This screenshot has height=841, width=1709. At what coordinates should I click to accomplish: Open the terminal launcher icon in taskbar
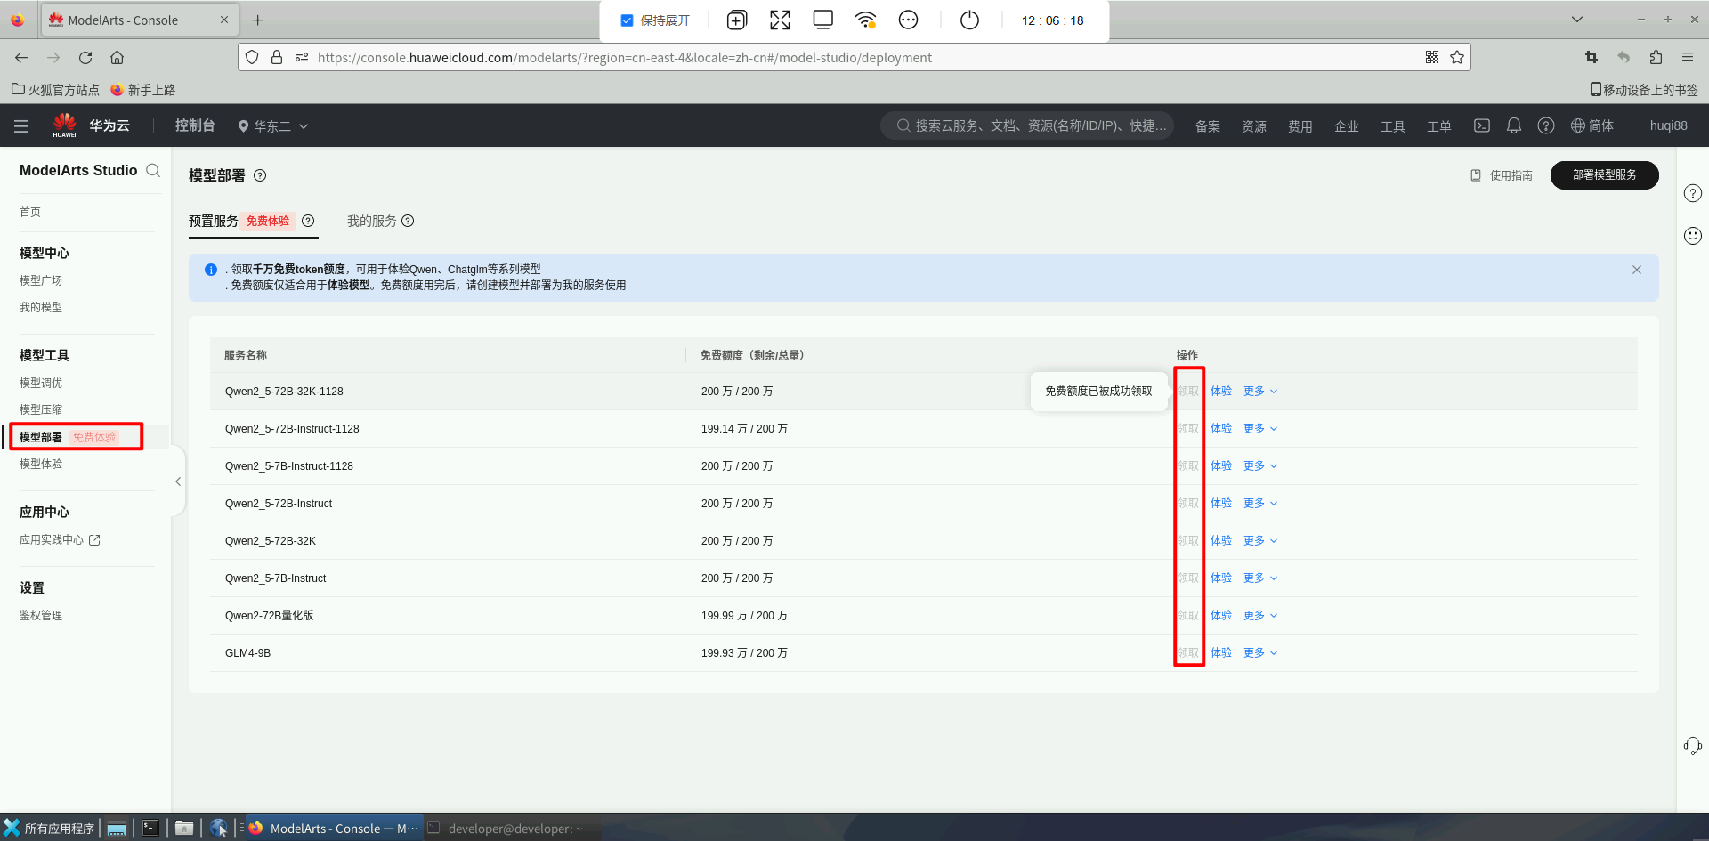pyautogui.click(x=150, y=829)
